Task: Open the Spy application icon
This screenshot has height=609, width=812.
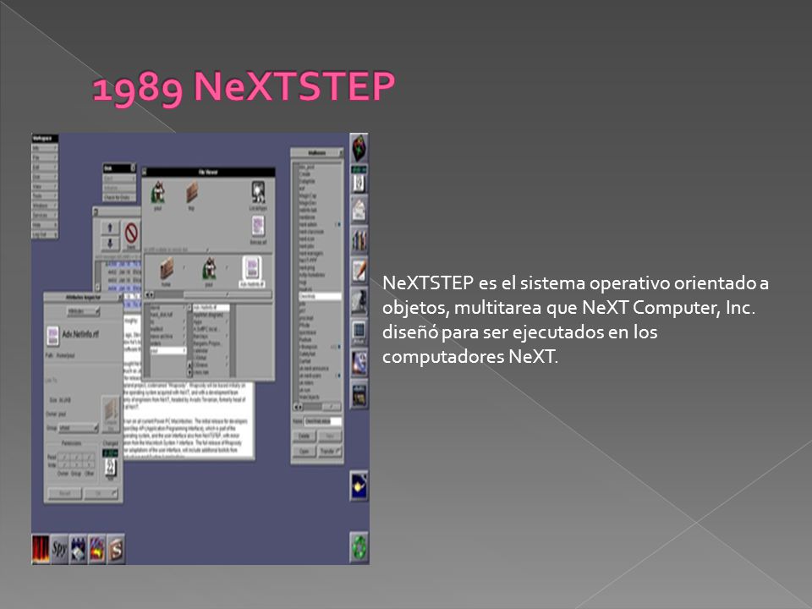Action: (x=59, y=549)
